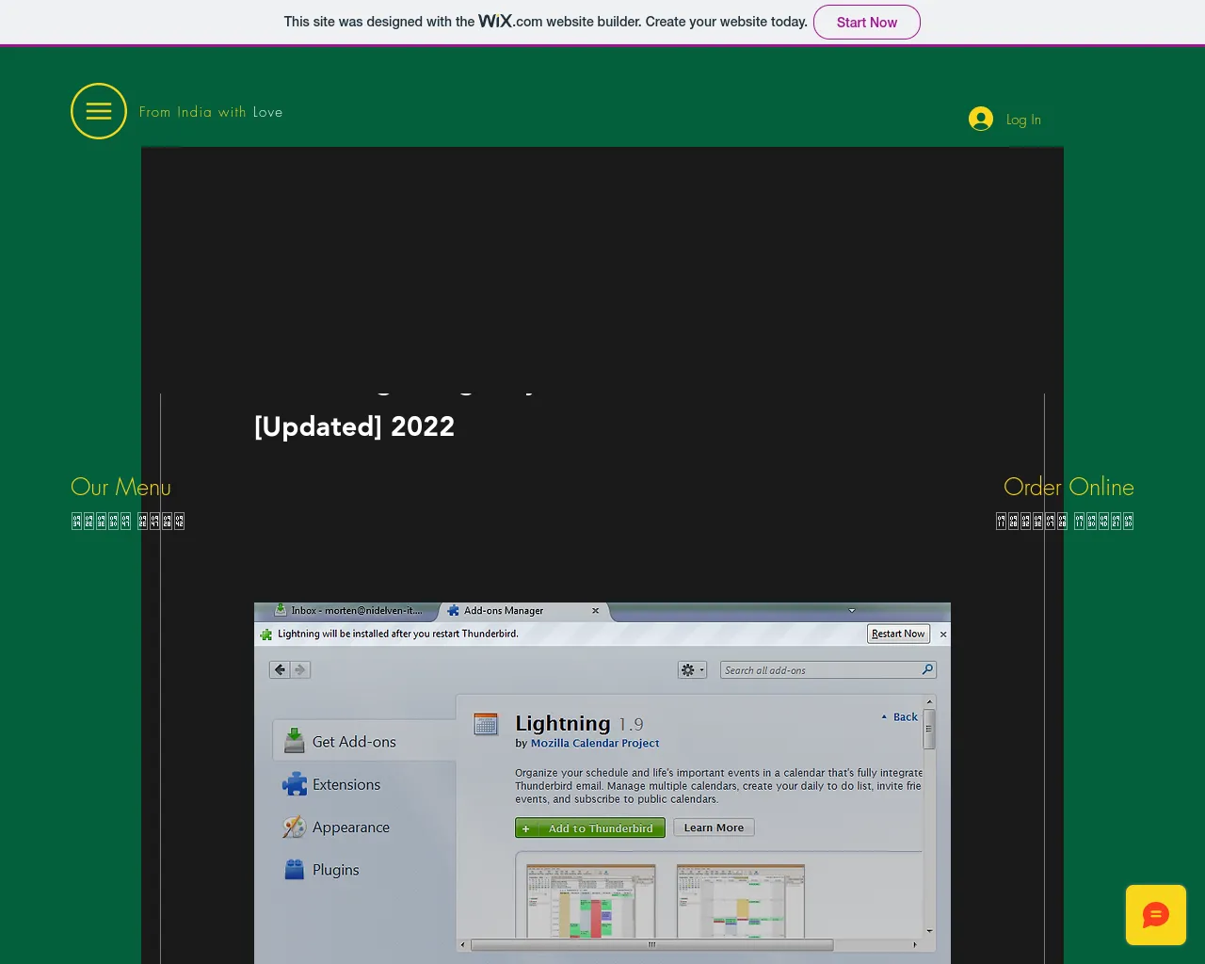Click the vertical scrollbar thumb

pos(929,730)
